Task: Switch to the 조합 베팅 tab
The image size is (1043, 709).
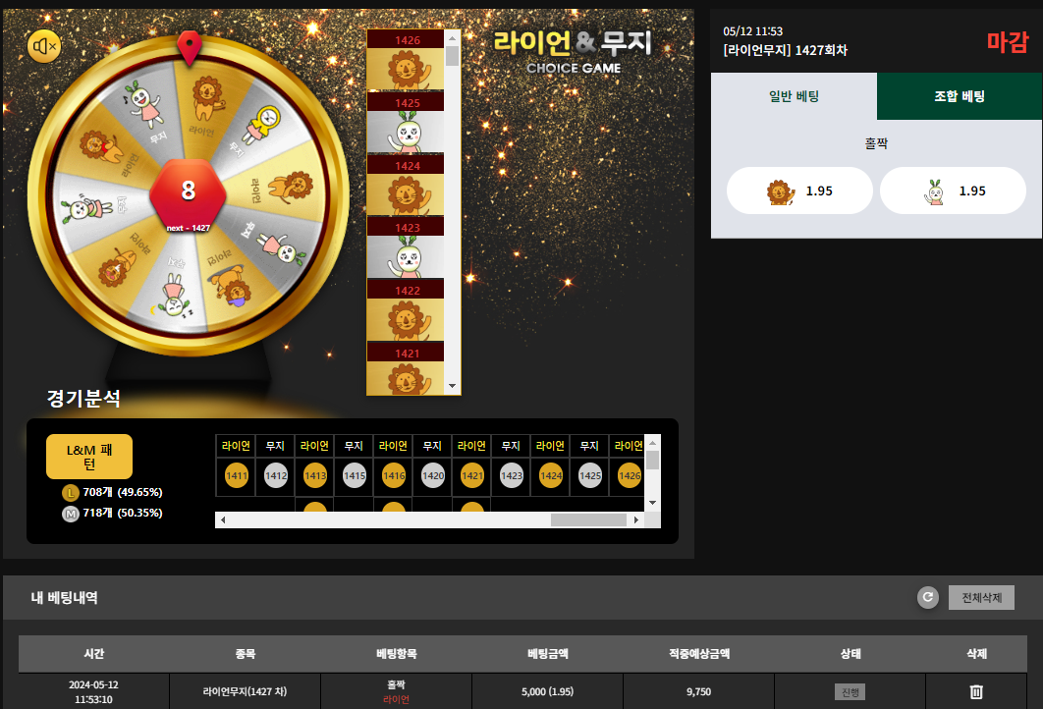Action: coord(960,96)
